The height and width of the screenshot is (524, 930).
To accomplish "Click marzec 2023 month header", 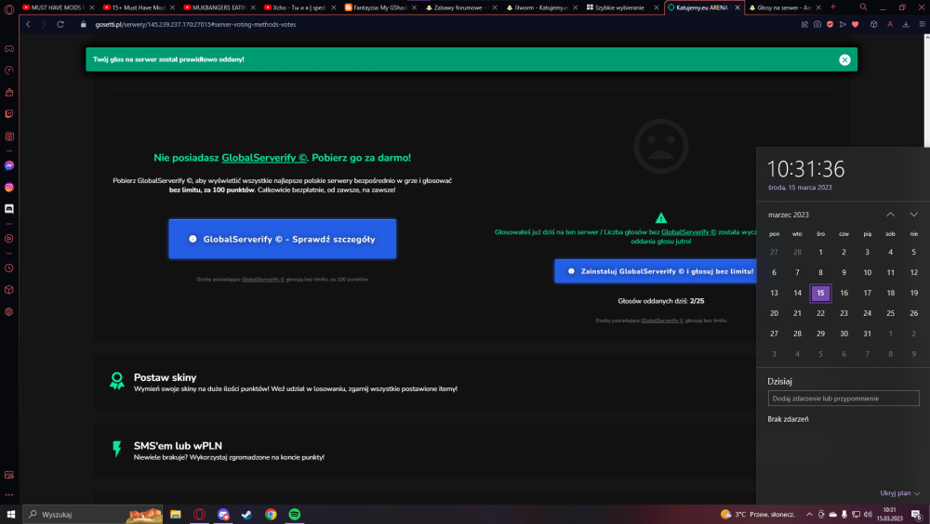I will point(789,215).
